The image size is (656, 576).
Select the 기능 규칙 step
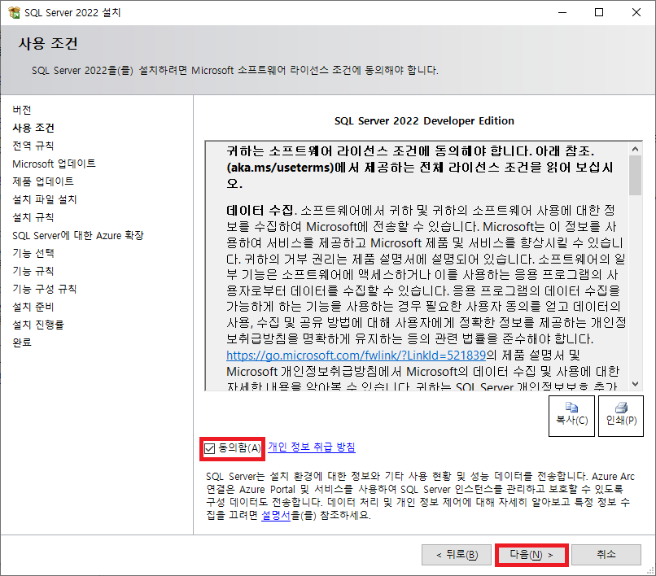[x=33, y=271]
